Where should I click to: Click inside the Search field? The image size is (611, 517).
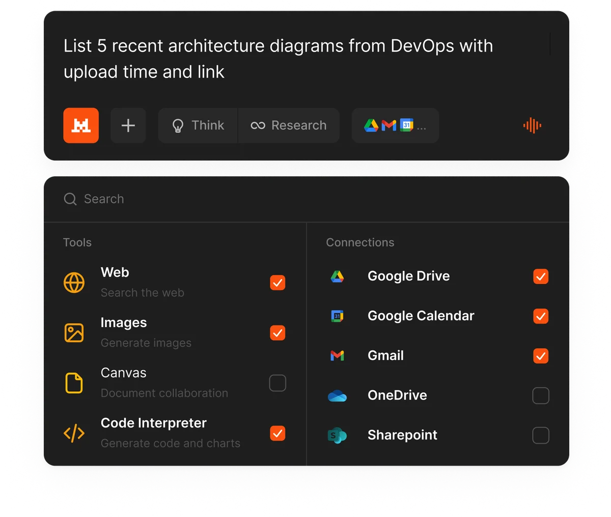[x=153, y=199]
